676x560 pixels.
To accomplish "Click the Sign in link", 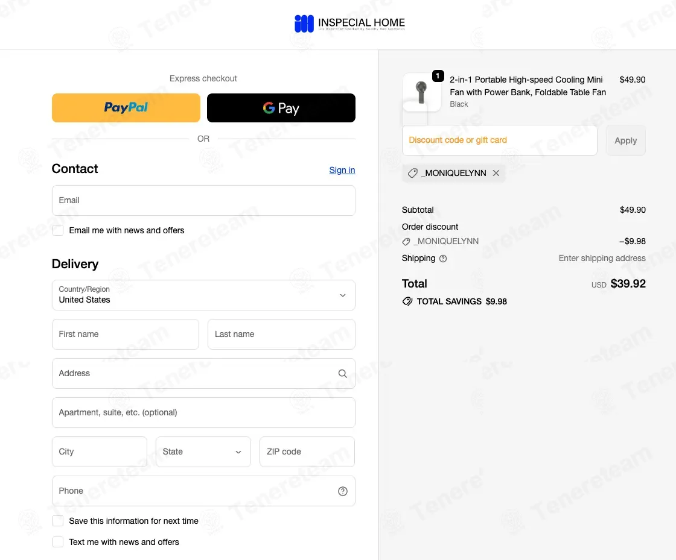I will 342,170.
